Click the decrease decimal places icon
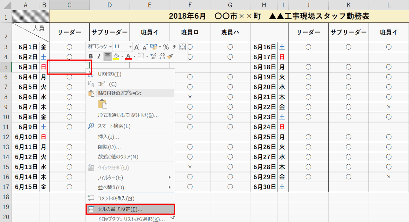The height and width of the screenshot is (222, 409). (162, 56)
